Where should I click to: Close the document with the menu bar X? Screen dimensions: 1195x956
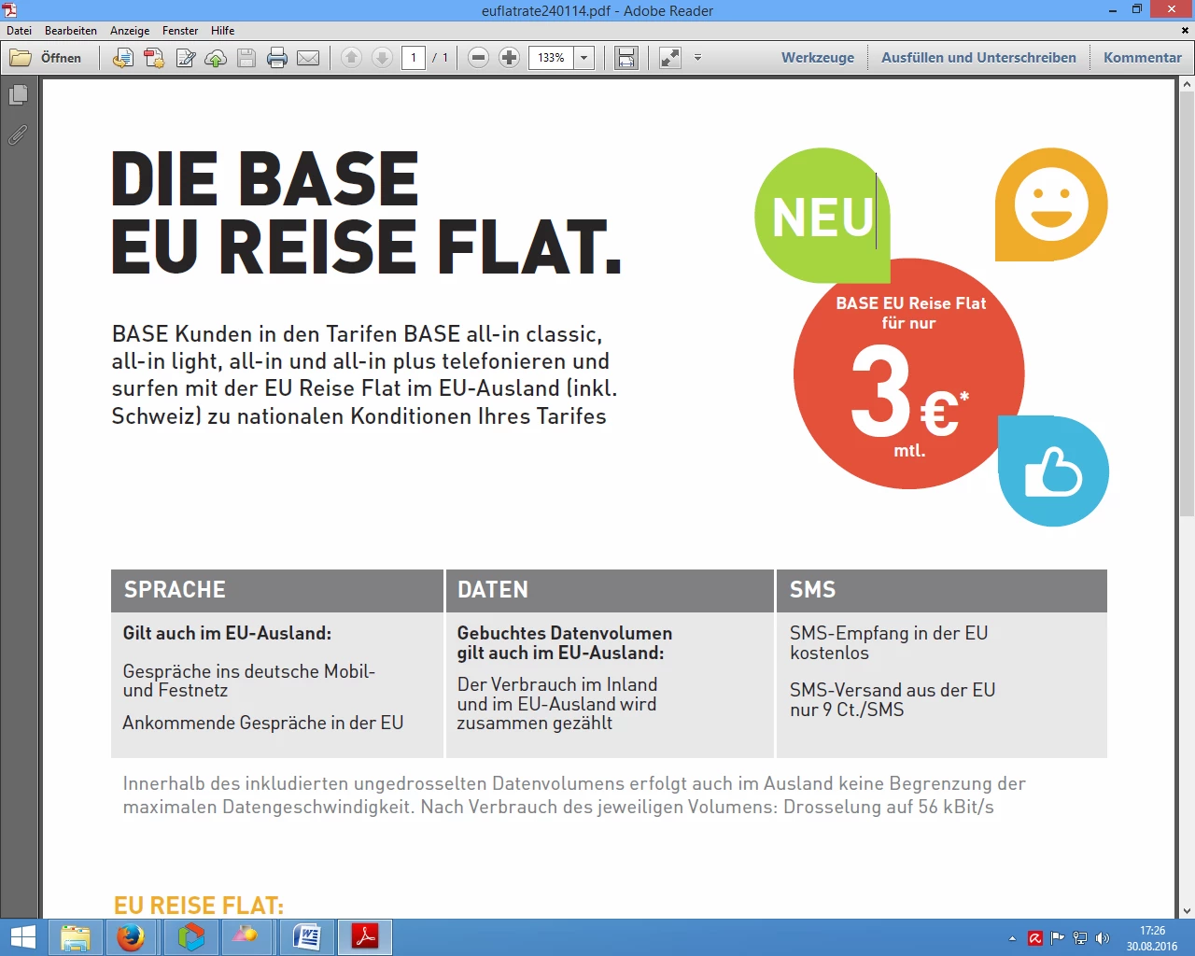1186,31
